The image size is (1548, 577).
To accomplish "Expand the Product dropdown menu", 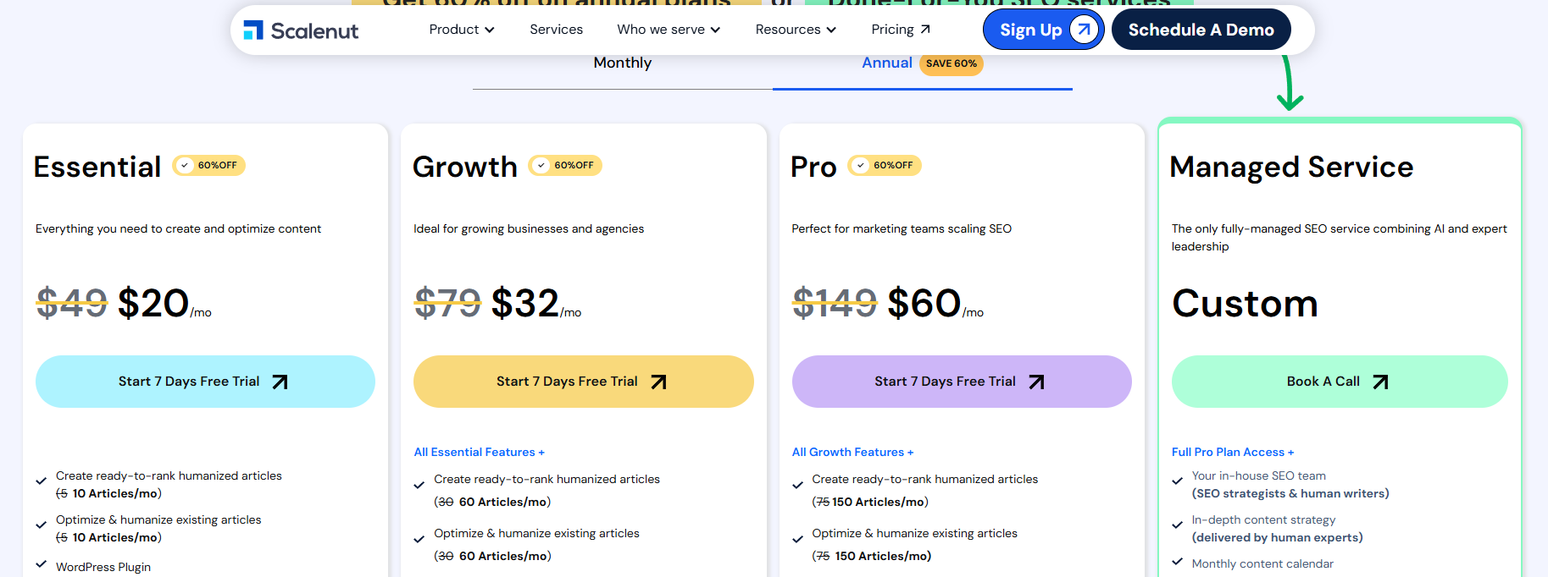I will click(461, 30).
